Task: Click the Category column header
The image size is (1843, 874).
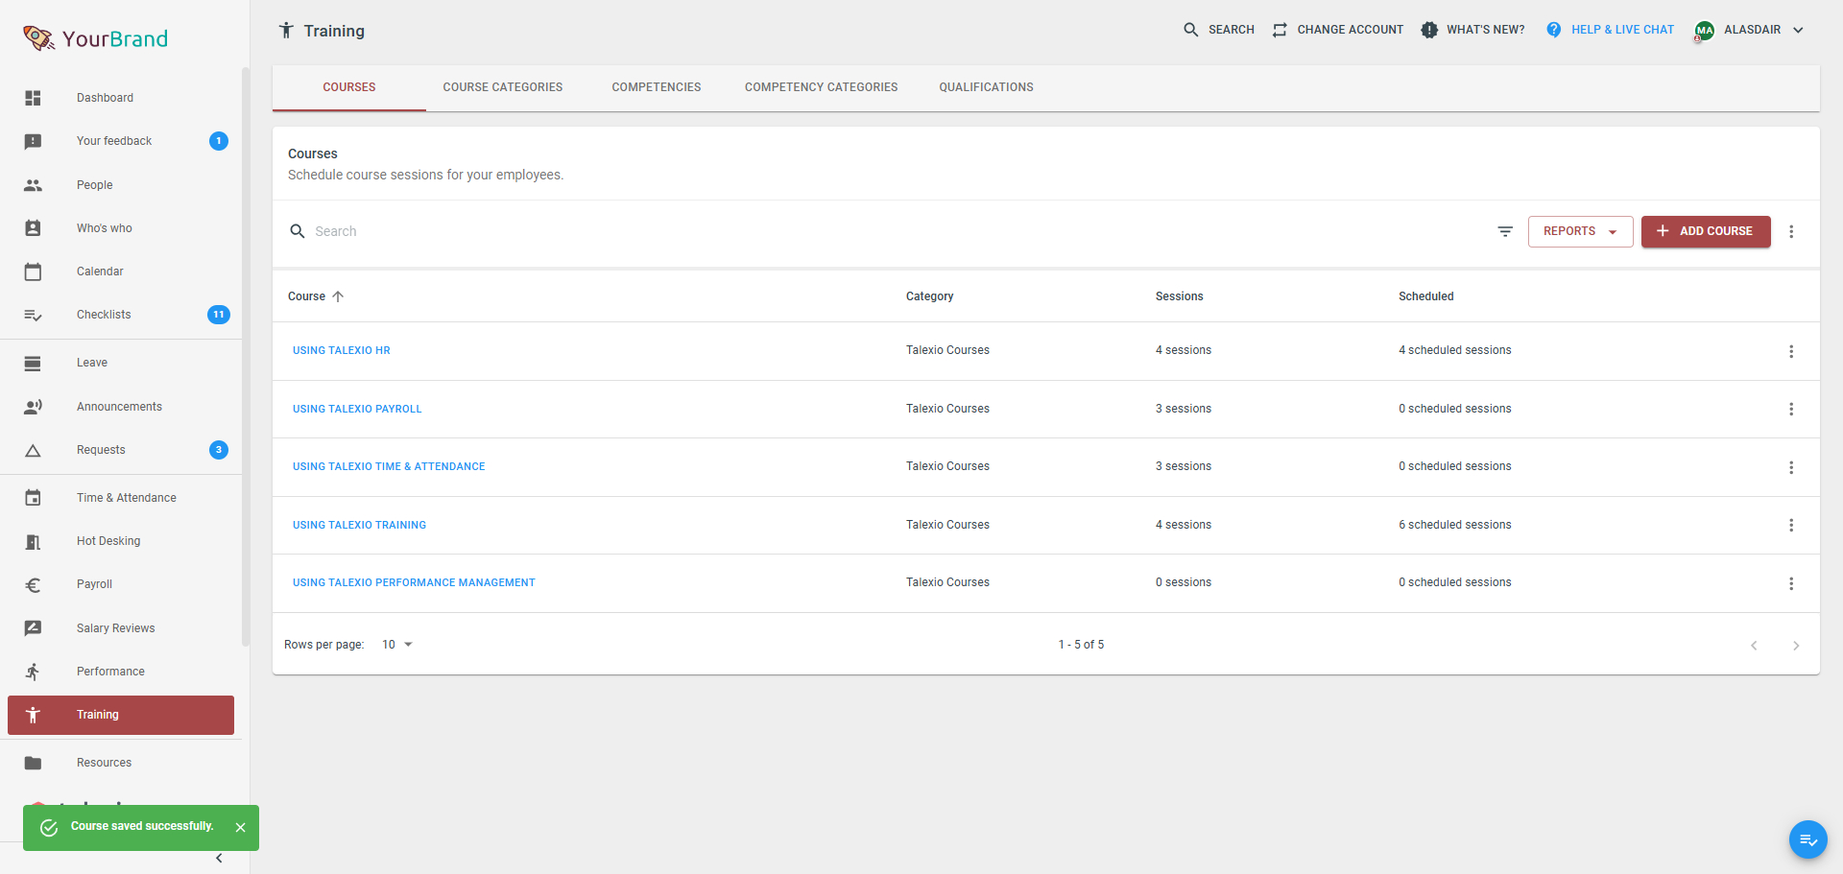Action: 930,296
